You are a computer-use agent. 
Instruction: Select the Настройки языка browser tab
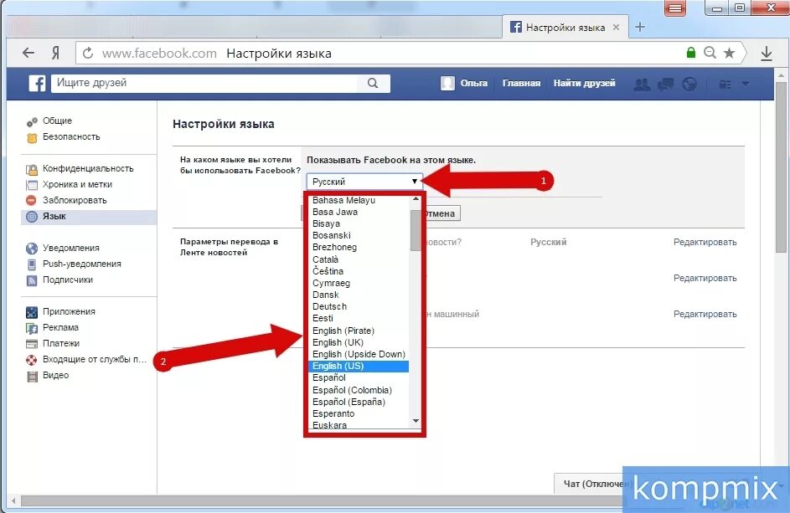pyautogui.click(x=565, y=27)
